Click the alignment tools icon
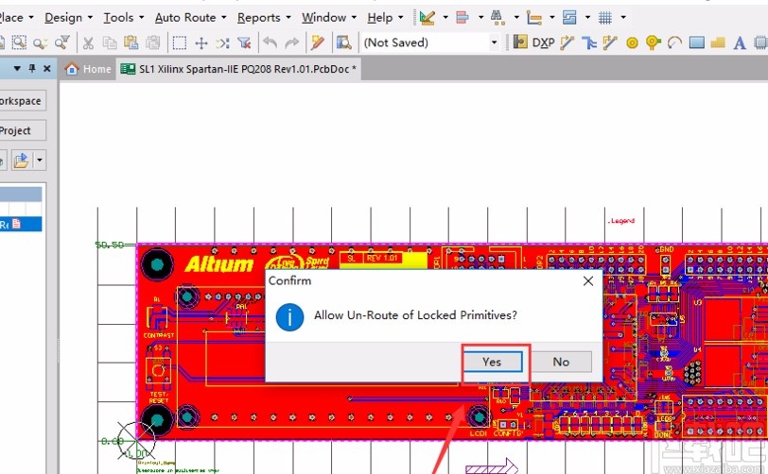 [463, 18]
